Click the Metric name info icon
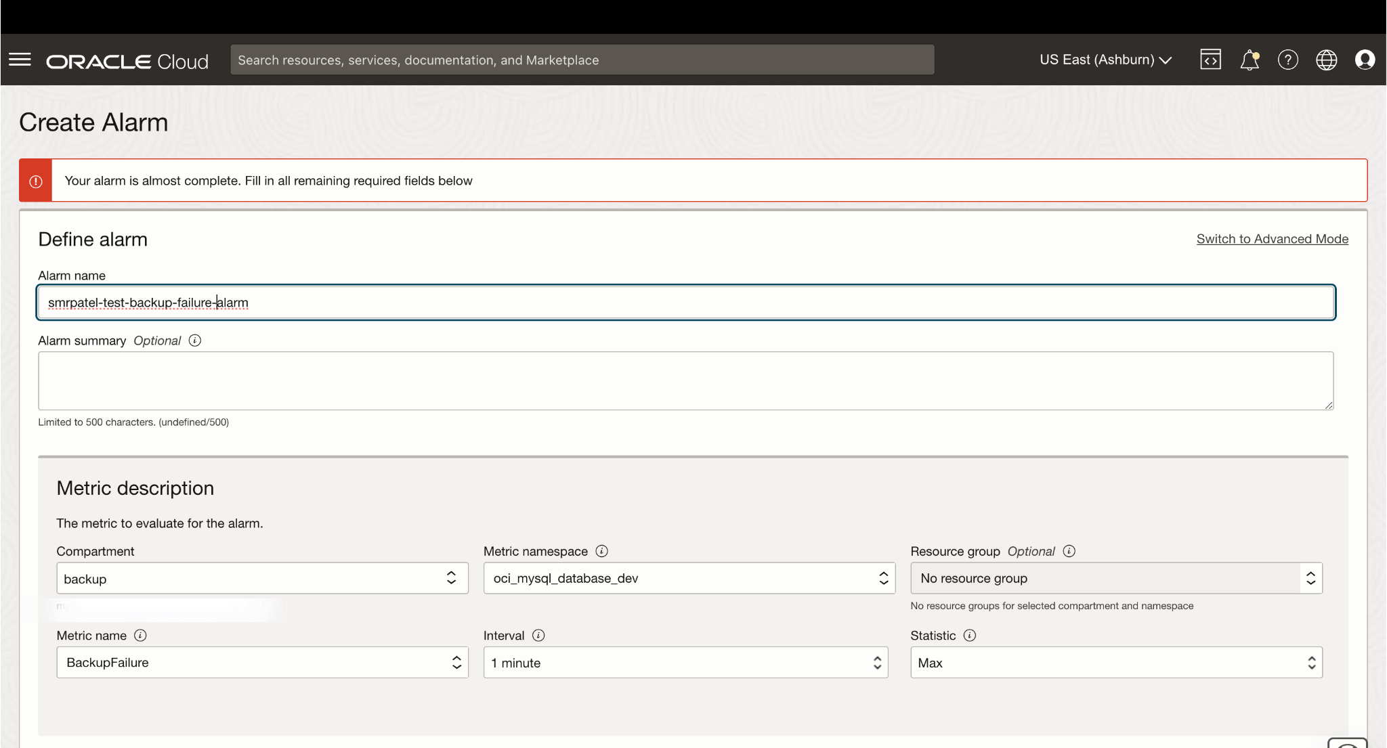1387x748 pixels. point(140,635)
